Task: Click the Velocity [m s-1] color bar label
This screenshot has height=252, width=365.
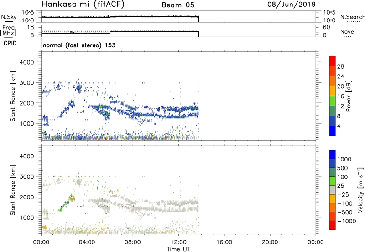Action: click(360, 190)
